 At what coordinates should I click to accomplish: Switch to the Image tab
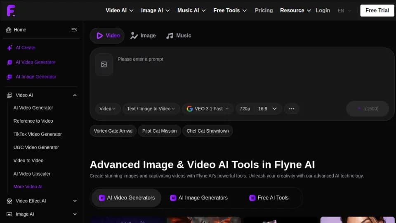(x=143, y=36)
